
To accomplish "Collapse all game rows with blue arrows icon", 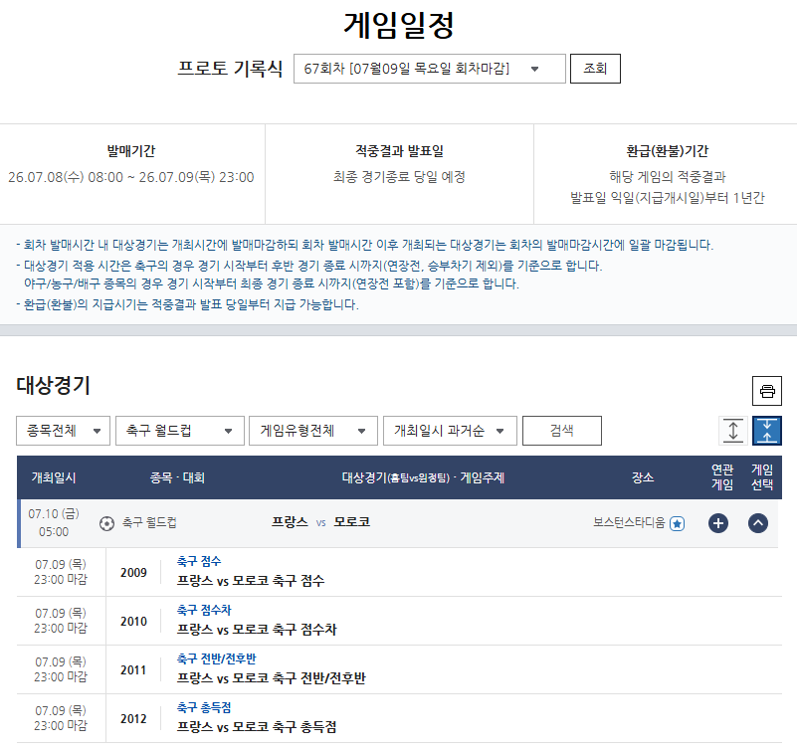I will coord(767,431).
